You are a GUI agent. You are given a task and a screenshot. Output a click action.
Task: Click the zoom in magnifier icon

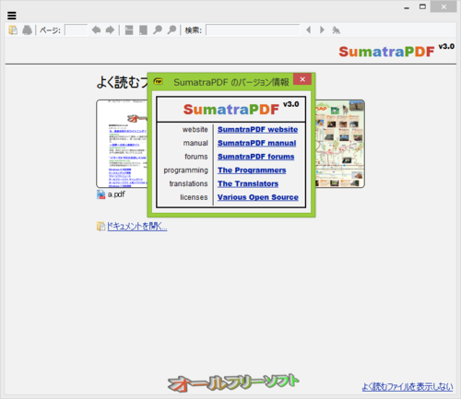click(x=171, y=29)
